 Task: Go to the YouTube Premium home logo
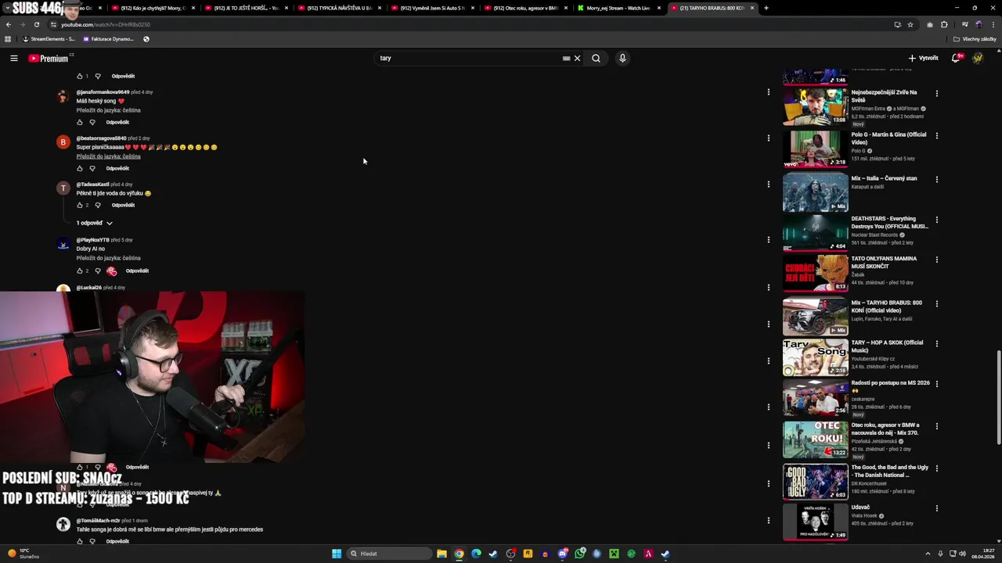[49, 58]
